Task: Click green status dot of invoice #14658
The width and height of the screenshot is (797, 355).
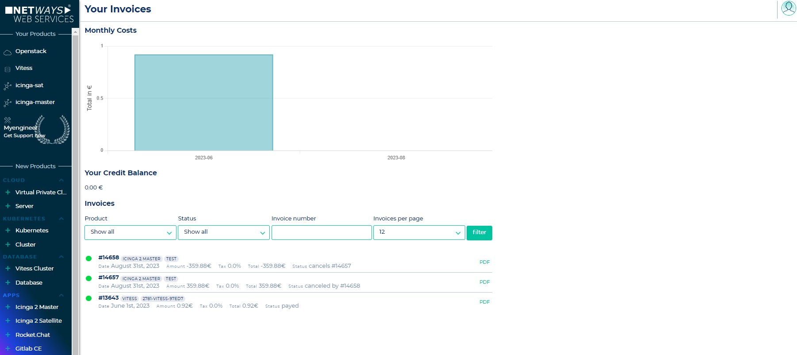Action: pyautogui.click(x=88, y=259)
